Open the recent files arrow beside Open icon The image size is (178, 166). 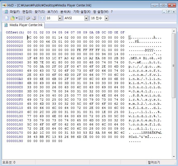(x=17, y=18)
